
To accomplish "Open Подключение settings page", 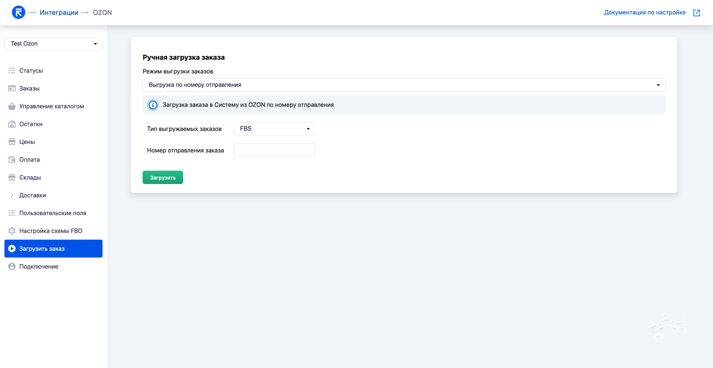I will coord(39,266).
